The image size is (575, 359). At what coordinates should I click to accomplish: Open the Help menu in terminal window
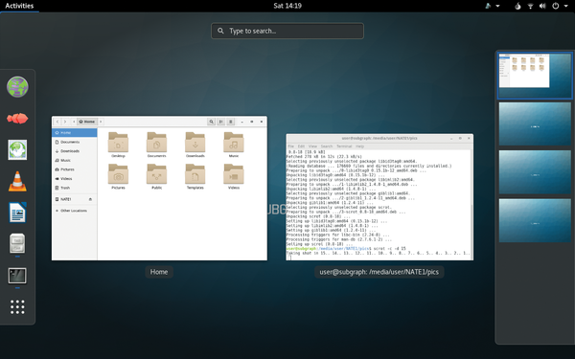[x=359, y=146]
